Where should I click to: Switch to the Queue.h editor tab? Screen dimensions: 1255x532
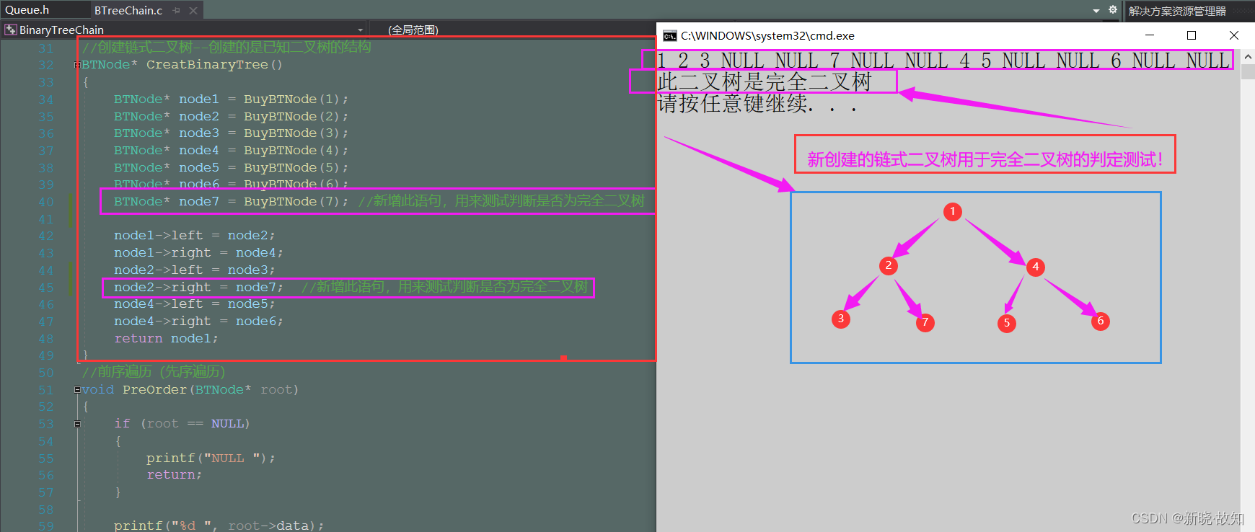pos(27,10)
